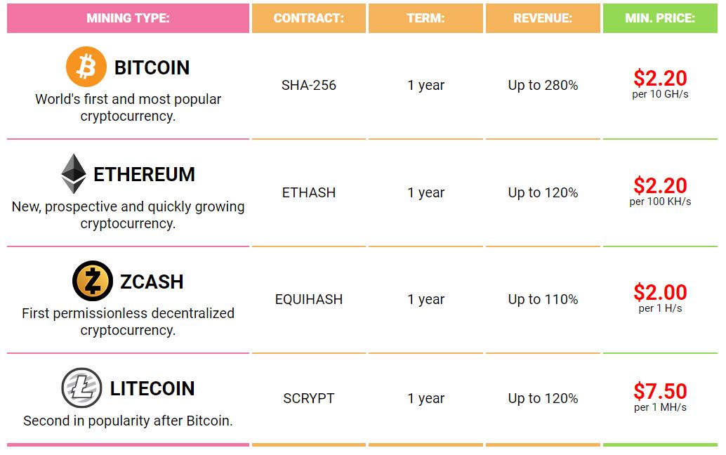This screenshot has width=726, height=455.
Task: Click the $7.50 Litecoin price
Action: tap(660, 391)
